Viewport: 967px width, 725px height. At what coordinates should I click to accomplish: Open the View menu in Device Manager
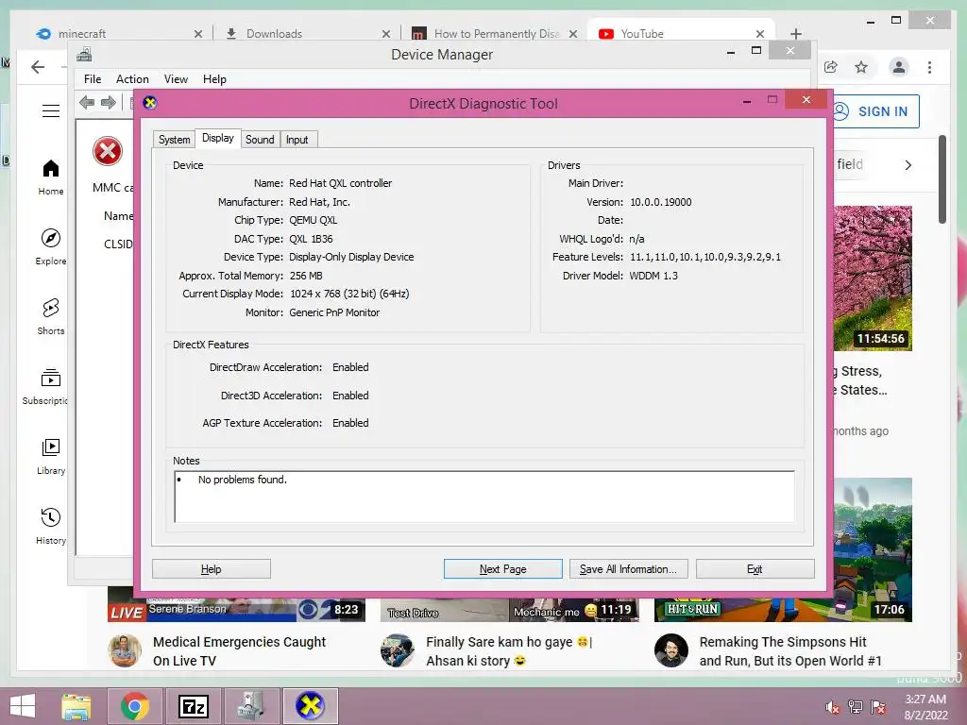(176, 79)
